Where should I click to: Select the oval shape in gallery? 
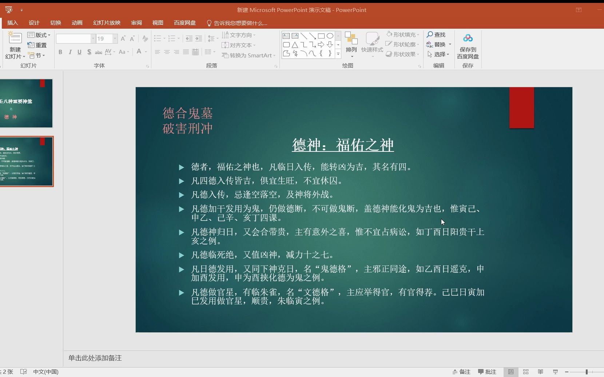(x=330, y=36)
